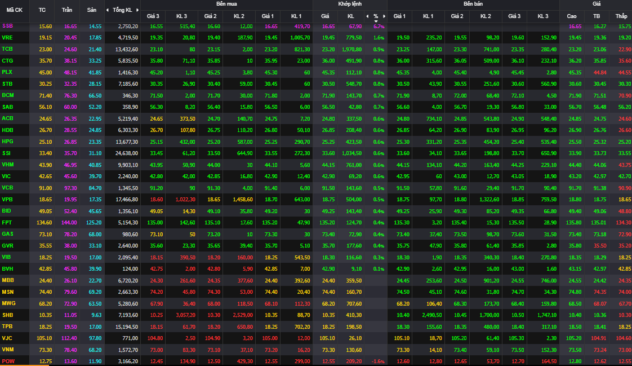Click the Tổng KL column header

coord(122,10)
